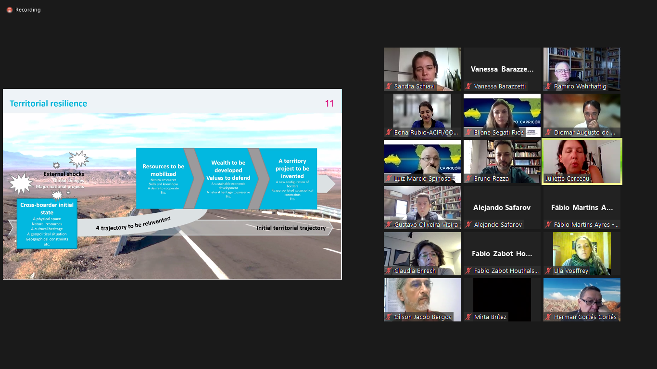657x369 pixels.
Task: Click Edna Rubio's muted microphone icon
Action: pos(389,133)
